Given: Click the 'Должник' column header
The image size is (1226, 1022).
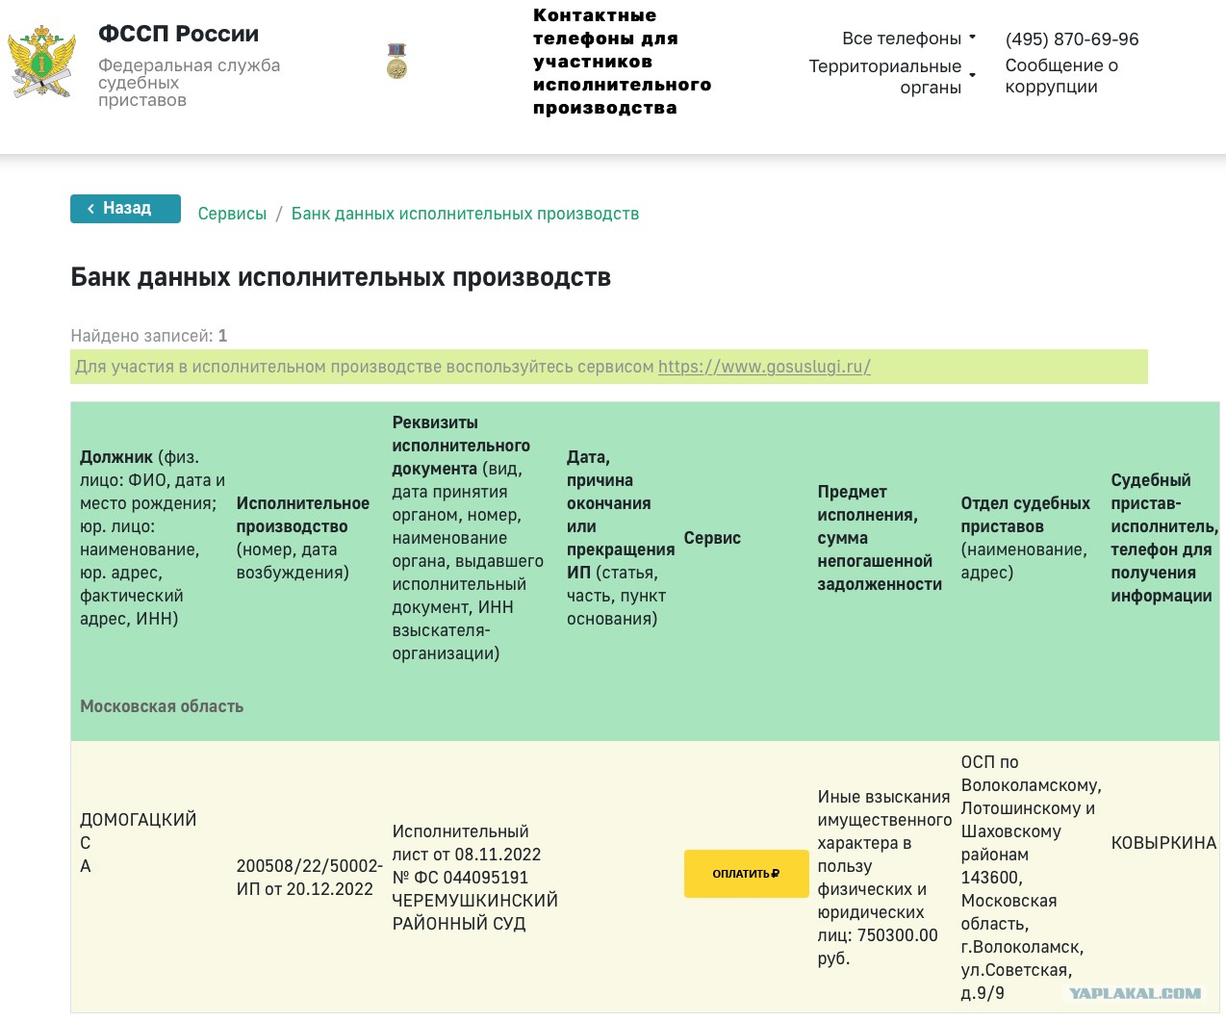Looking at the screenshot, I should point(153,538).
